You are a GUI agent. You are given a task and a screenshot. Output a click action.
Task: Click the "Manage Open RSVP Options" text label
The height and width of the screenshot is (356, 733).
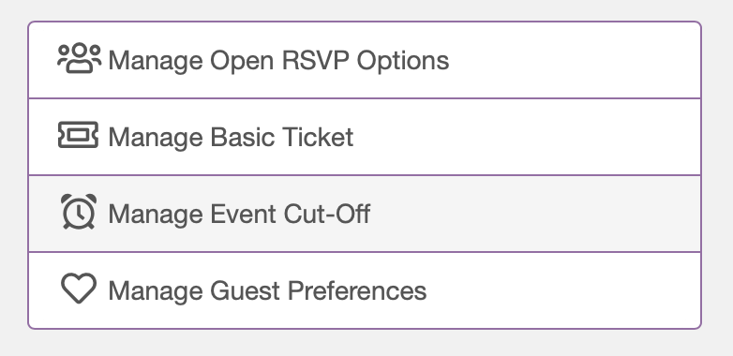[x=278, y=61]
